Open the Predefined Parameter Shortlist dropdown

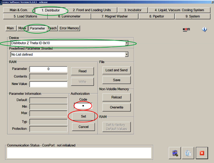click(126, 54)
